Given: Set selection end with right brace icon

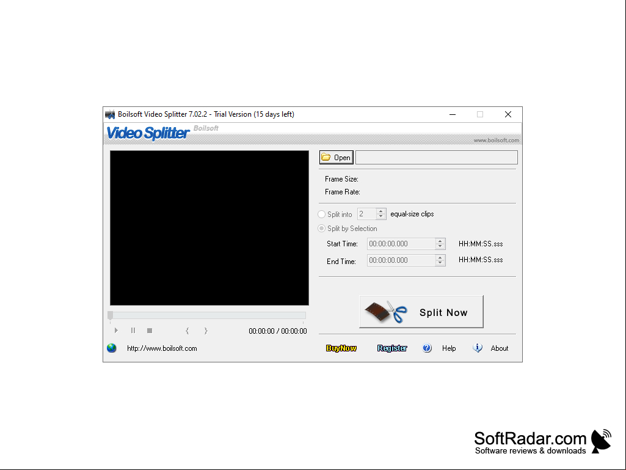Looking at the screenshot, I should pos(206,331).
